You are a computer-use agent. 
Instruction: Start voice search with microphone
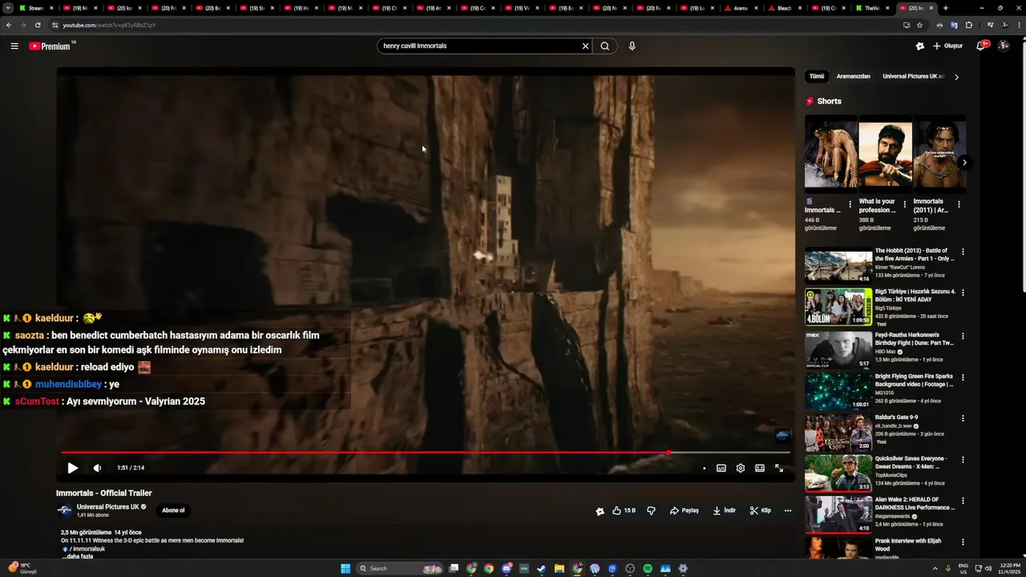click(632, 46)
